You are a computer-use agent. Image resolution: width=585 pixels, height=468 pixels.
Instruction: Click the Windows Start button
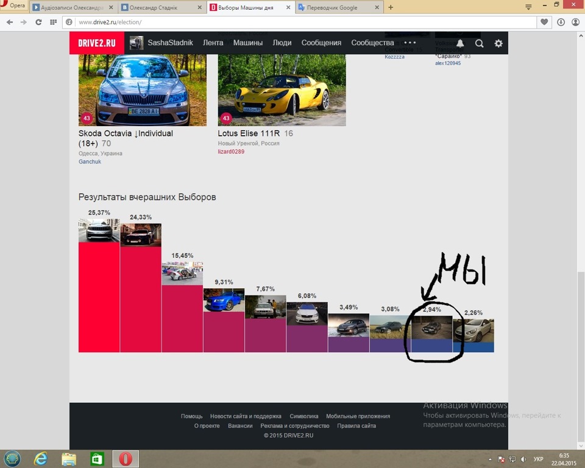(12, 459)
